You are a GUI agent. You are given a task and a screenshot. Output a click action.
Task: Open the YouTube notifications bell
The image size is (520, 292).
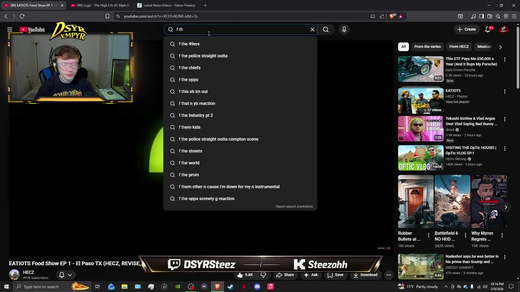(488, 29)
